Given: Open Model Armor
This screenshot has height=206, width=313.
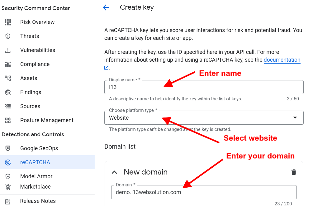Looking at the screenshot, I should click(36, 176).
